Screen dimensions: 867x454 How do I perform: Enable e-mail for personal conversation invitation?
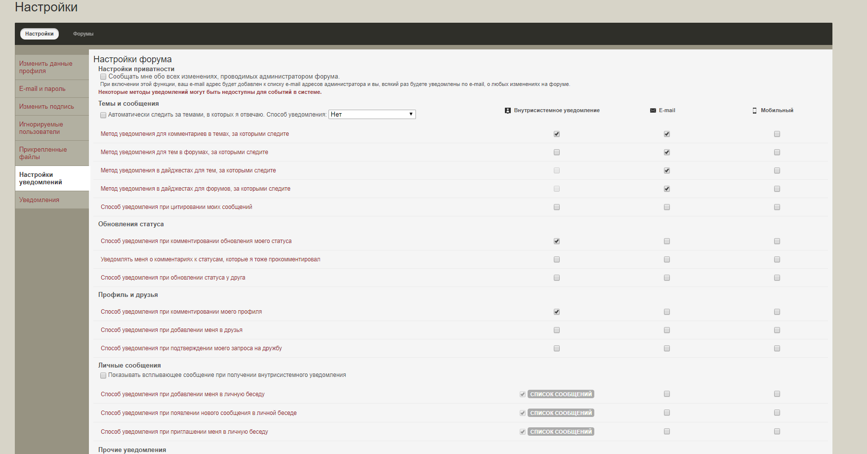point(667,431)
